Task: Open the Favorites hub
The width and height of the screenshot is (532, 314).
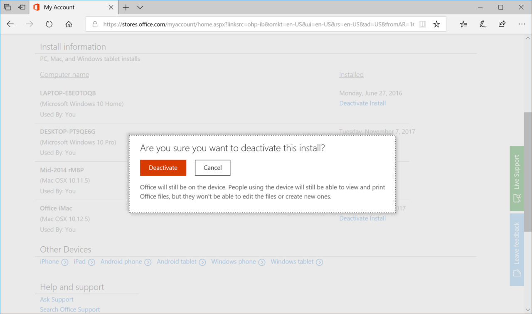Action: click(x=463, y=24)
